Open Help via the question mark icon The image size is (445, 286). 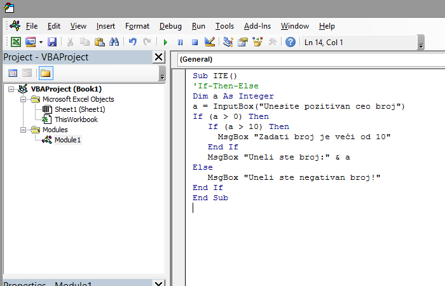coord(291,43)
